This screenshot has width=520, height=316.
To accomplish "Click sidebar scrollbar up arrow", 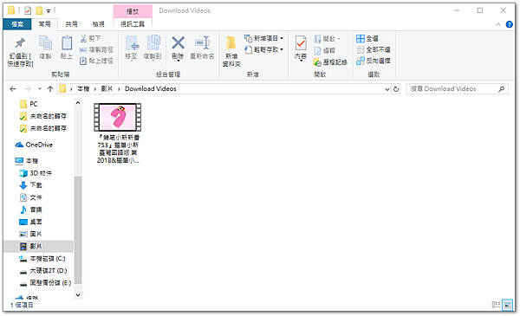I will (78, 103).
